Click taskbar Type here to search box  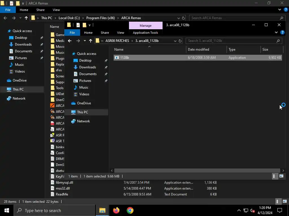click(54, 210)
